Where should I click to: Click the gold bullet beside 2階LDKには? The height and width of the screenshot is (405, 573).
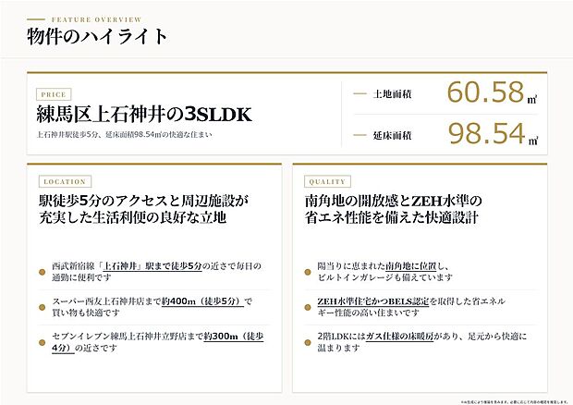coord(308,342)
